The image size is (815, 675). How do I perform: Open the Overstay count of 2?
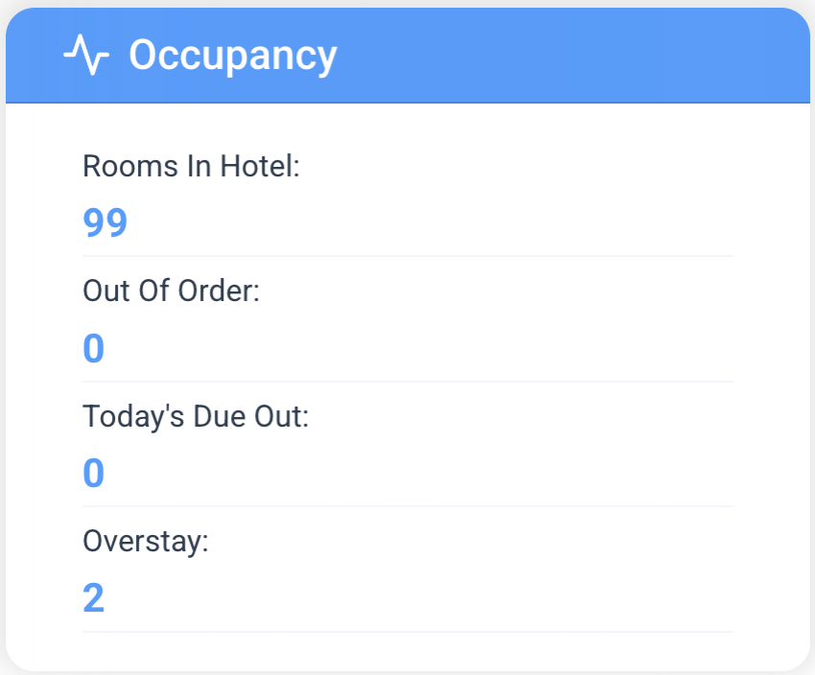pyautogui.click(x=93, y=598)
